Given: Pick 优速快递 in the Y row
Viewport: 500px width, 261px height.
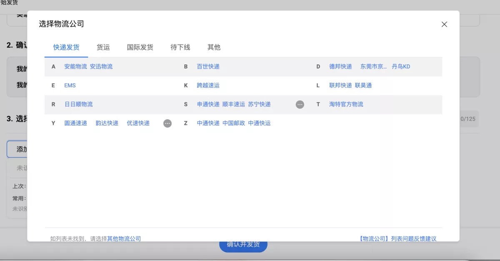Looking at the screenshot, I should pyautogui.click(x=138, y=123).
